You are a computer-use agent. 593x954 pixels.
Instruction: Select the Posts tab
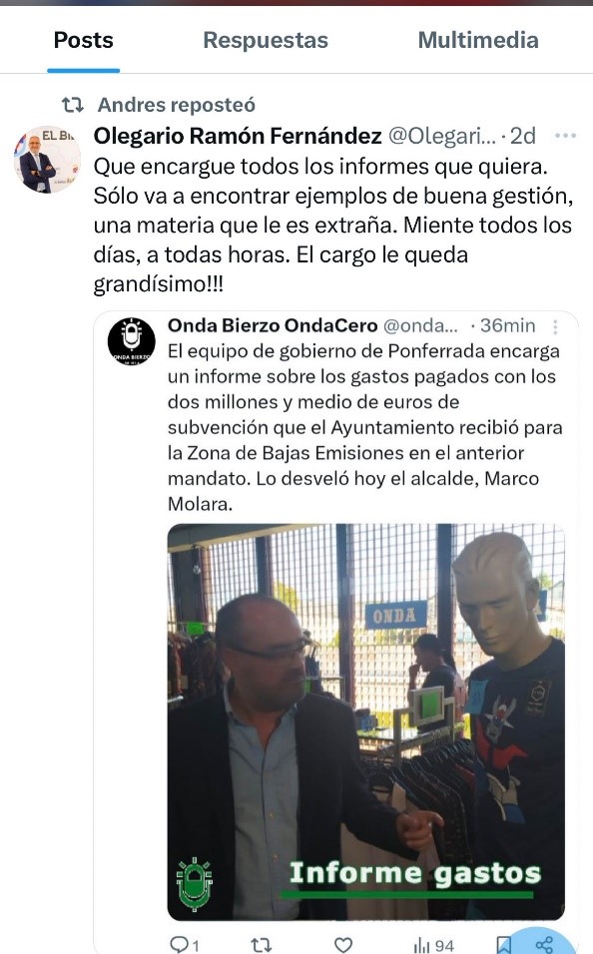(x=84, y=40)
